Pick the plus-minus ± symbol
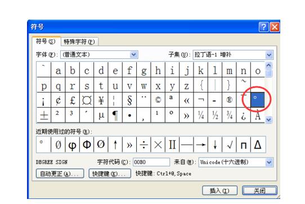Viewport: 305px width, 204px height. (x=44, y=115)
